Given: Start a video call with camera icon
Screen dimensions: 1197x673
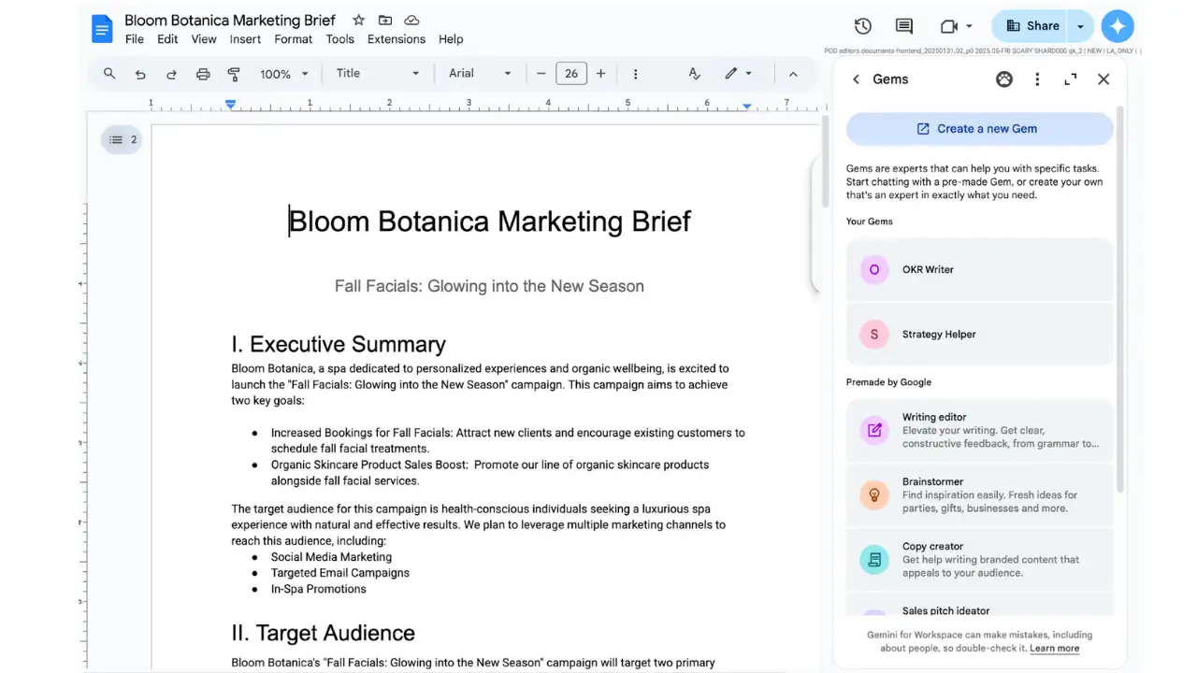Looking at the screenshot, I should (949, 26).
